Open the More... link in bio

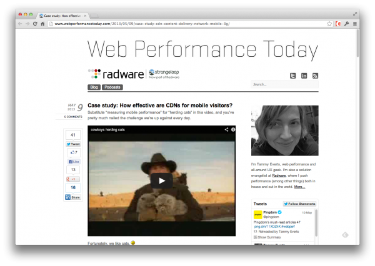(x=299, y=187)
